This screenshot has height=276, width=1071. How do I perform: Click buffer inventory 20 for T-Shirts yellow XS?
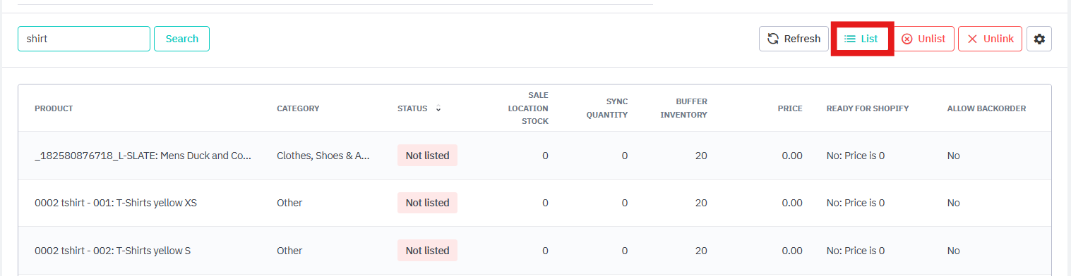[x=701, y=203]
